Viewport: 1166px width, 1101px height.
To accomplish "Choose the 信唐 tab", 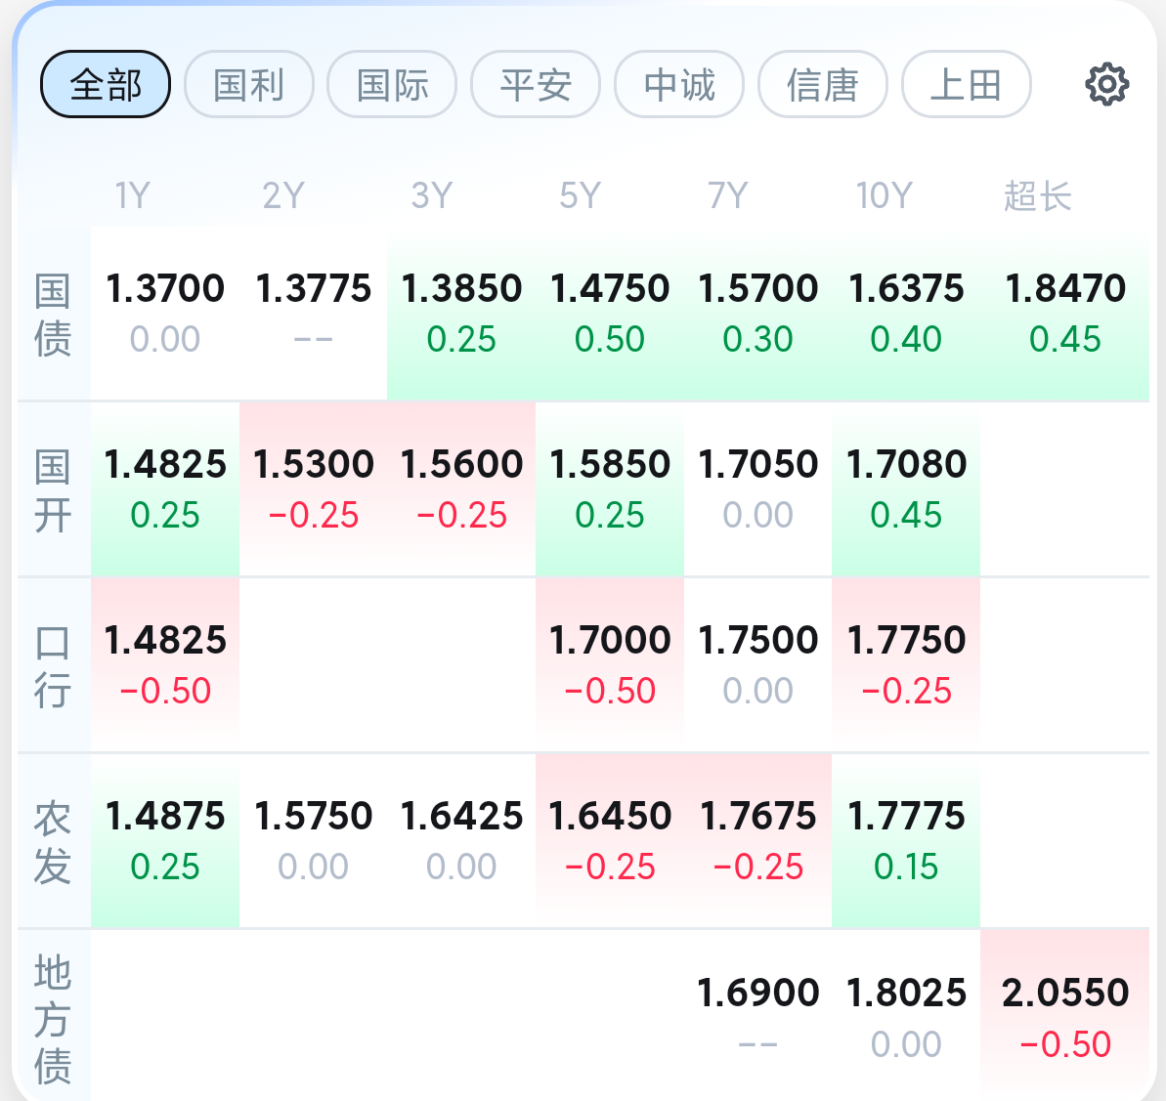I will pos(823,85).
